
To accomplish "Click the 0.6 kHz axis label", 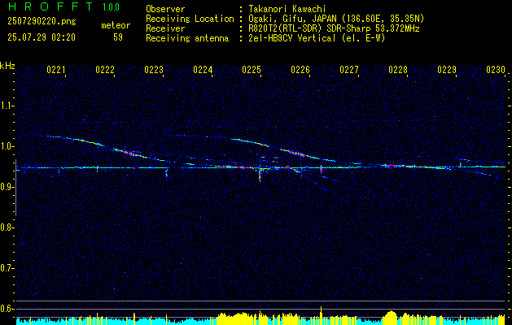I will pyautogui.click(x=7, y=309).
